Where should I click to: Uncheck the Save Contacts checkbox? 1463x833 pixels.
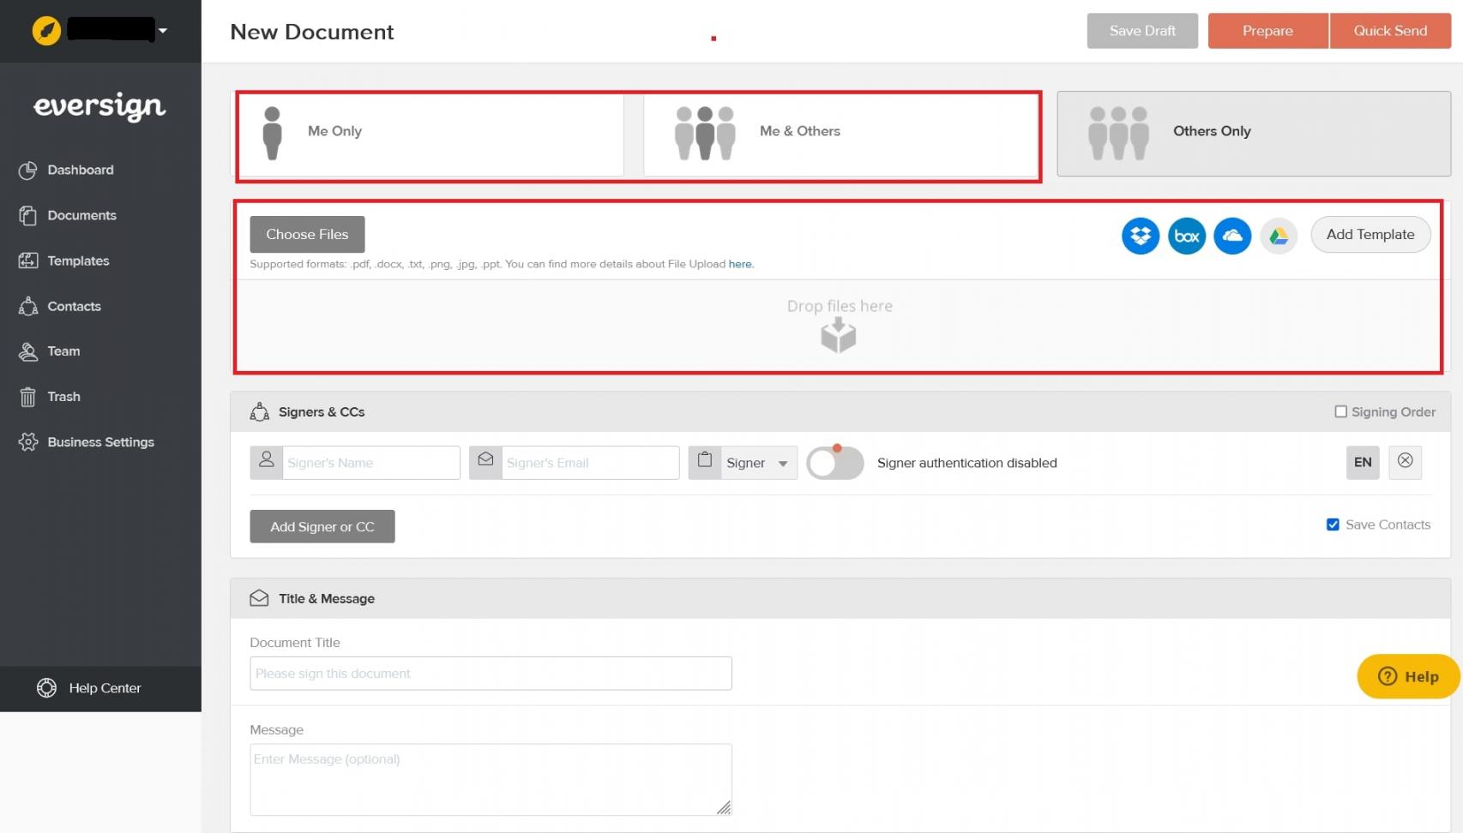(x=1333, y=524)
